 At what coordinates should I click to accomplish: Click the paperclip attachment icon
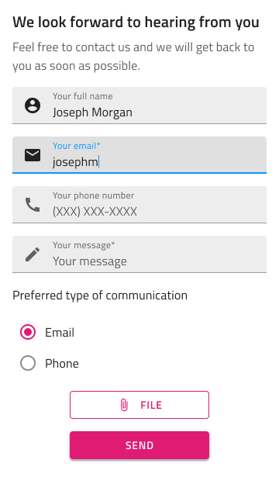coord(124,405)
